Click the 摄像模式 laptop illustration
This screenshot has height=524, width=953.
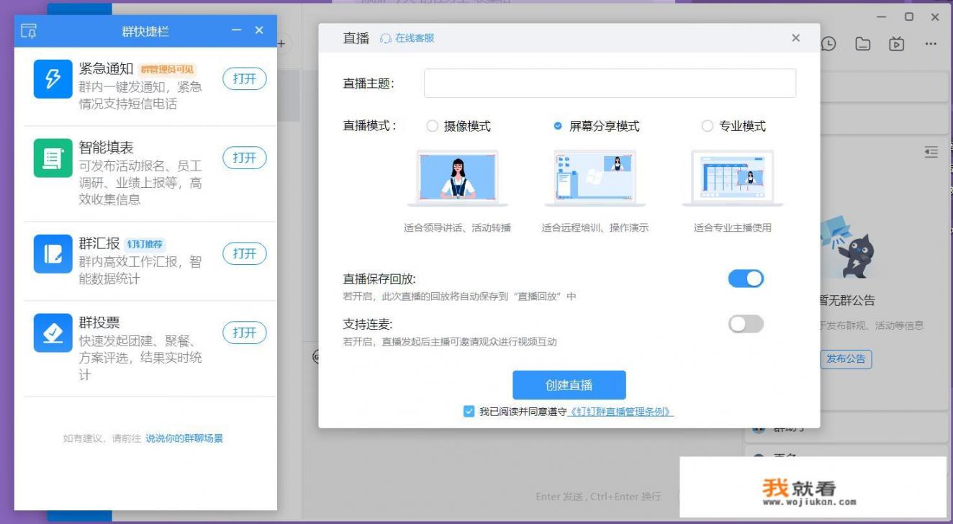click(x=458, y=178)
